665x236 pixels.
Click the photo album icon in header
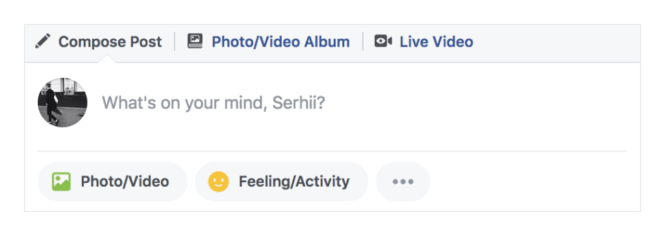(195, 41)
